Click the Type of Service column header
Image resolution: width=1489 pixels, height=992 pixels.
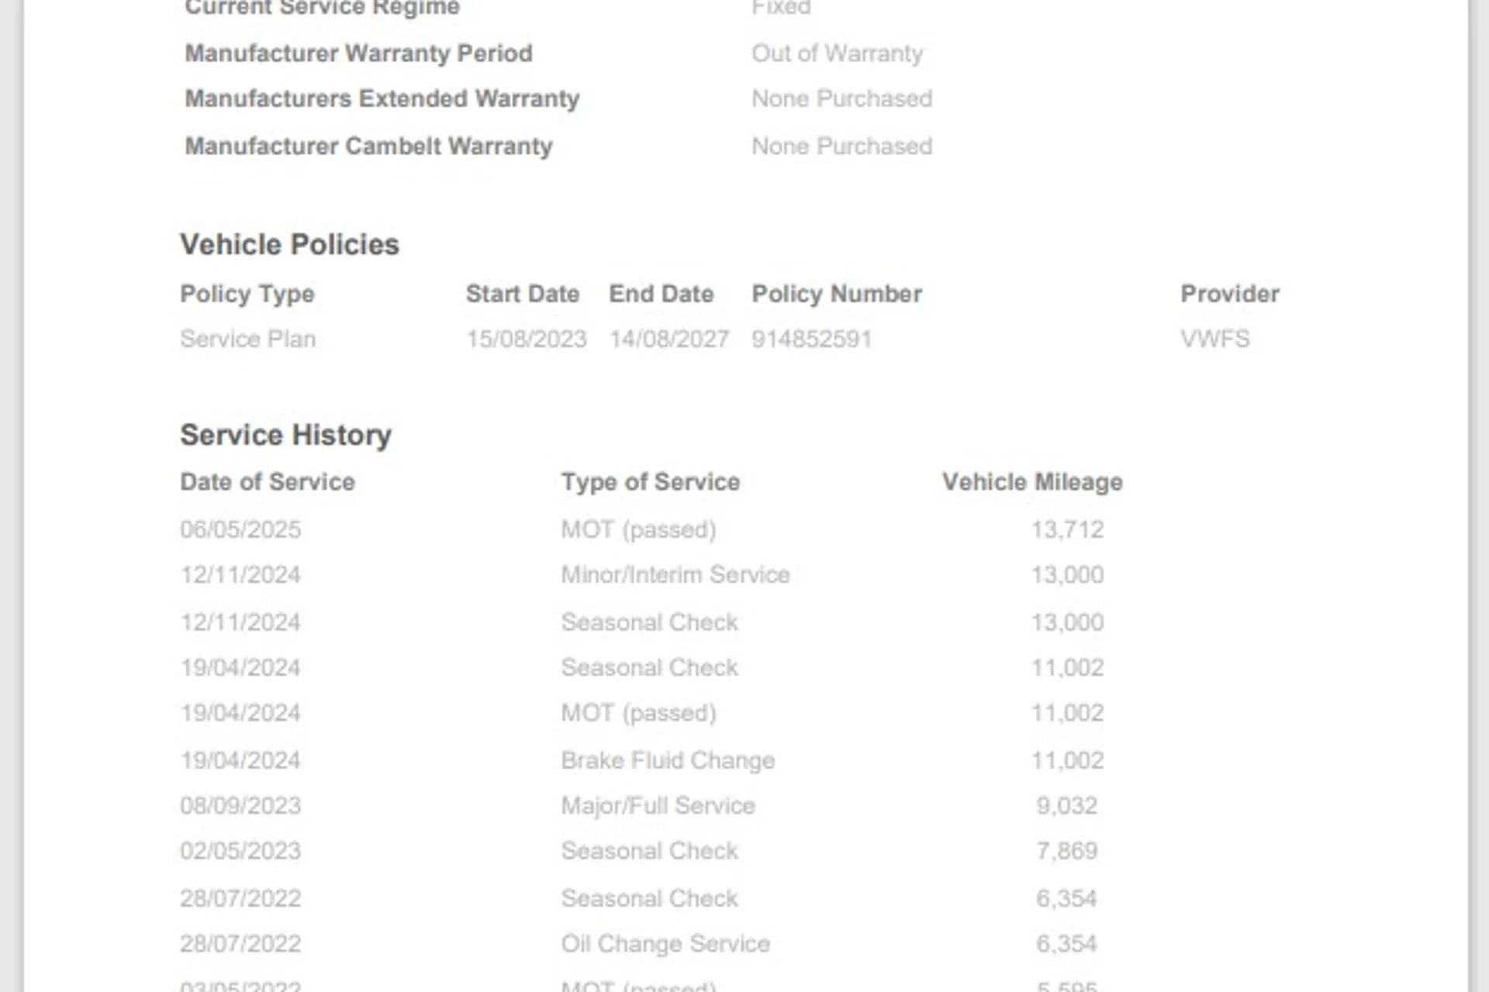650,482
